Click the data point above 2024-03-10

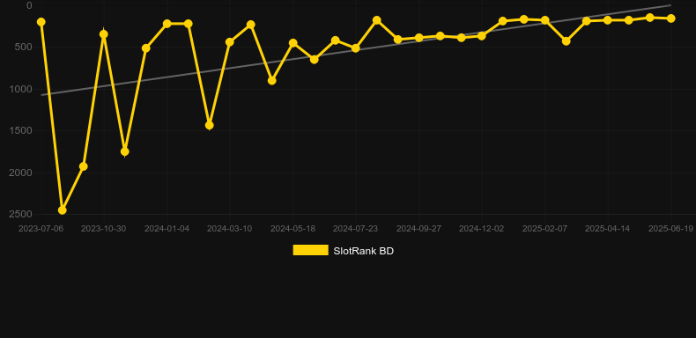pyautogui.click(x=229, y=42)
